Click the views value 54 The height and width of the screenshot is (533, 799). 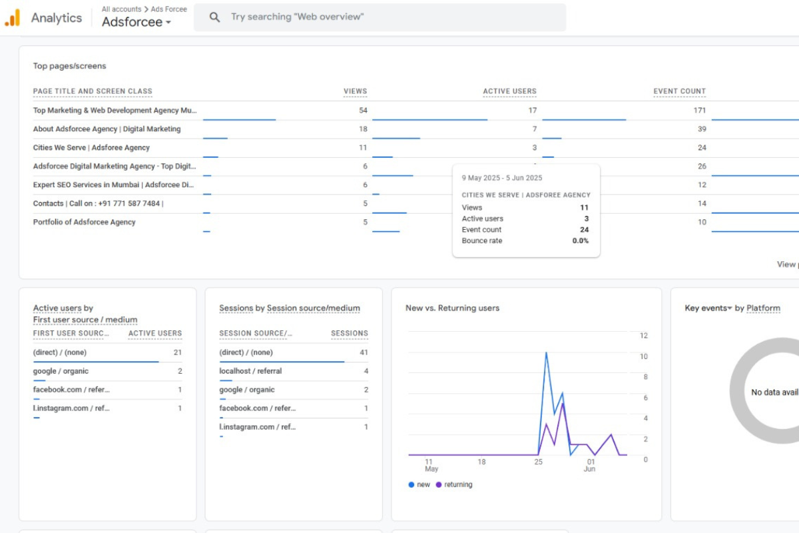coord(363,111)
